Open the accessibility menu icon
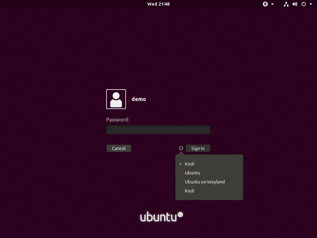The image size is (317, 238). point(265,4)
